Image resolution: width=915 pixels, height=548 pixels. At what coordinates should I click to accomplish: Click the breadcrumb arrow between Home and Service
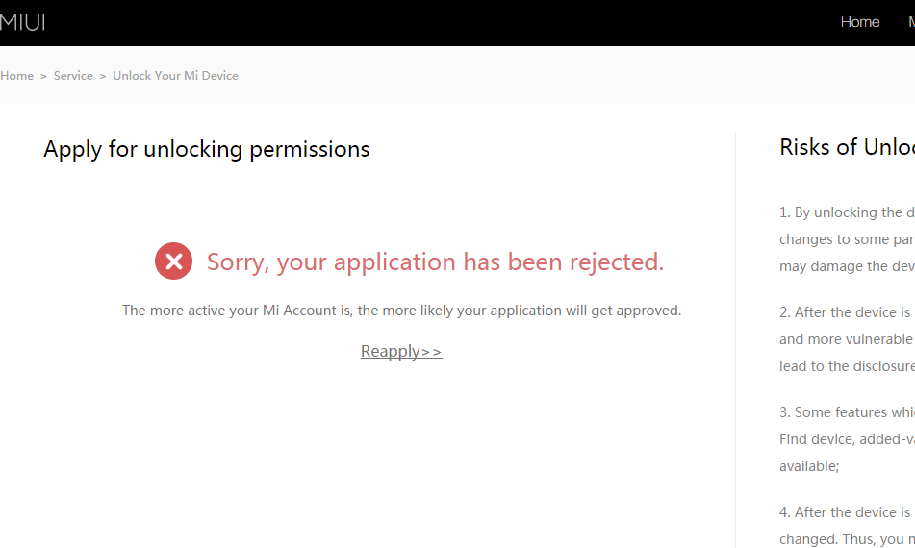point(43,76)
